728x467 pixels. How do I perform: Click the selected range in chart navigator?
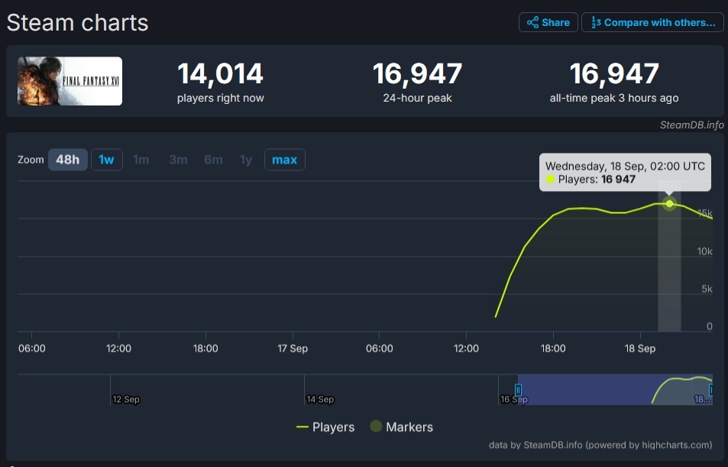(615, 389)
